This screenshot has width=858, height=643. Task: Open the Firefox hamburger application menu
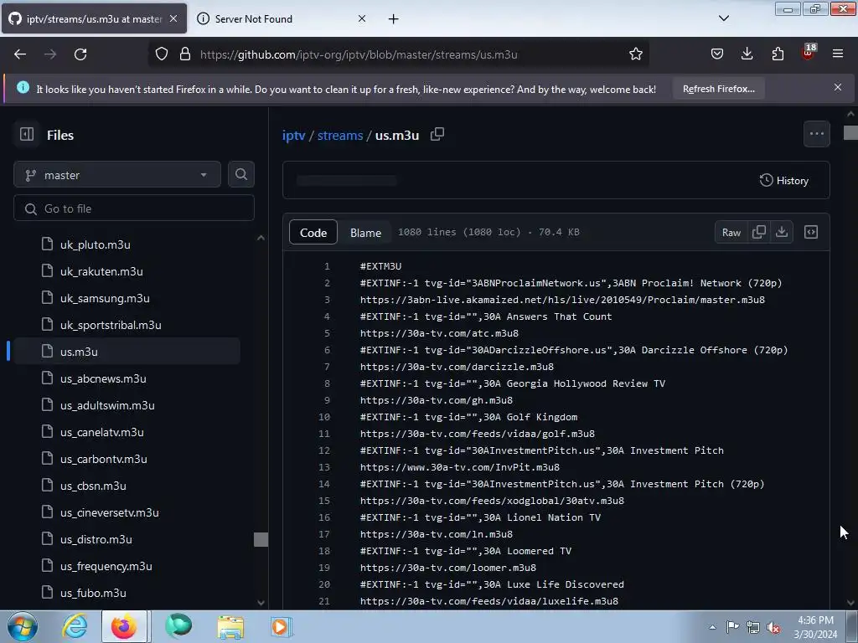click(838, 54)
